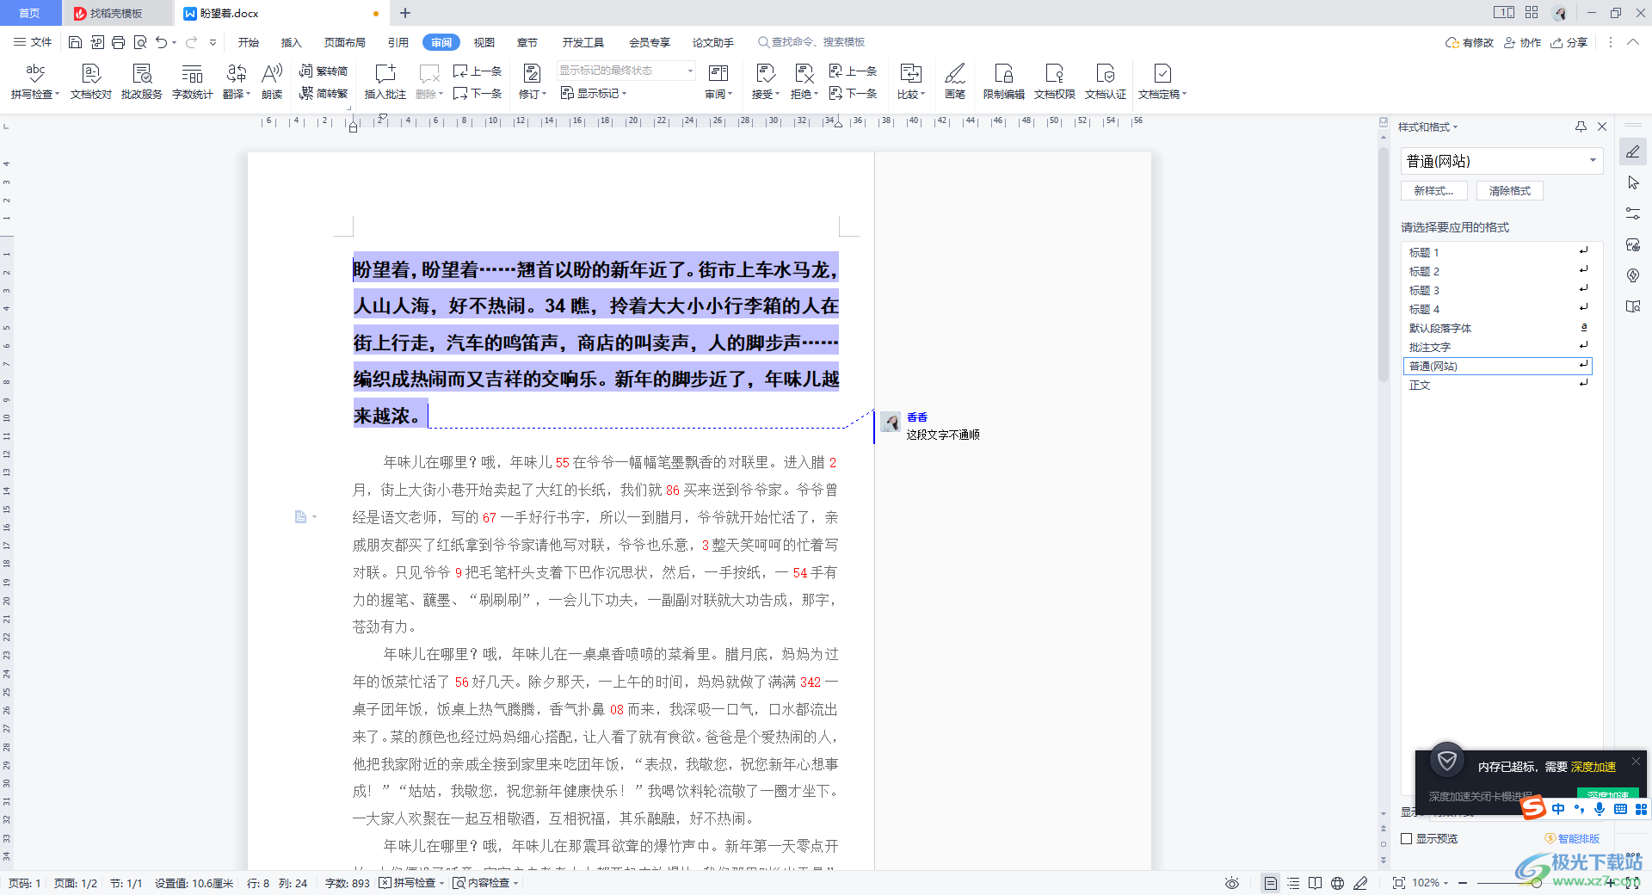The width and height of the screenshot is (1652, 895).
Task: Toggle fit-page zoom icon
Action: click(x=1398, y=883)
